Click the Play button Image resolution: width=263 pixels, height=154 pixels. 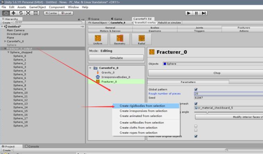[189, 13]
